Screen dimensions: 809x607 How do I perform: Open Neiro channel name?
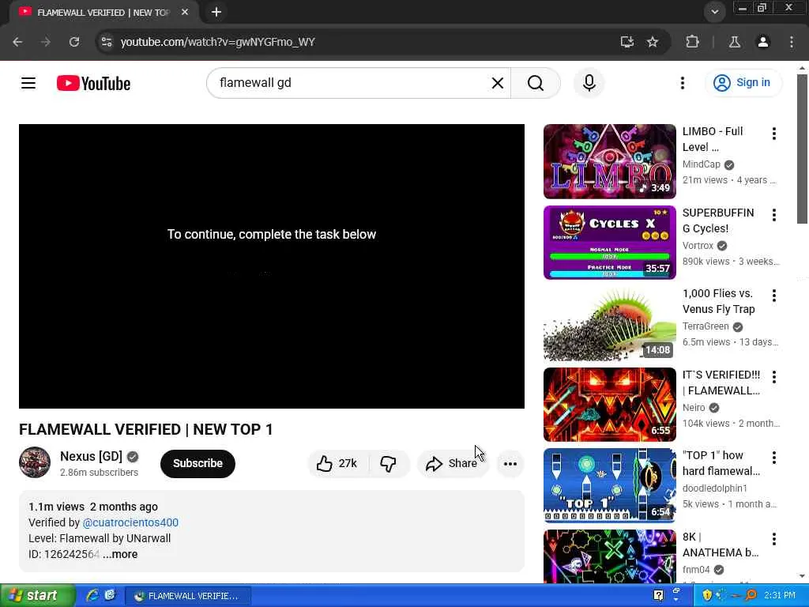click(694, 408)
